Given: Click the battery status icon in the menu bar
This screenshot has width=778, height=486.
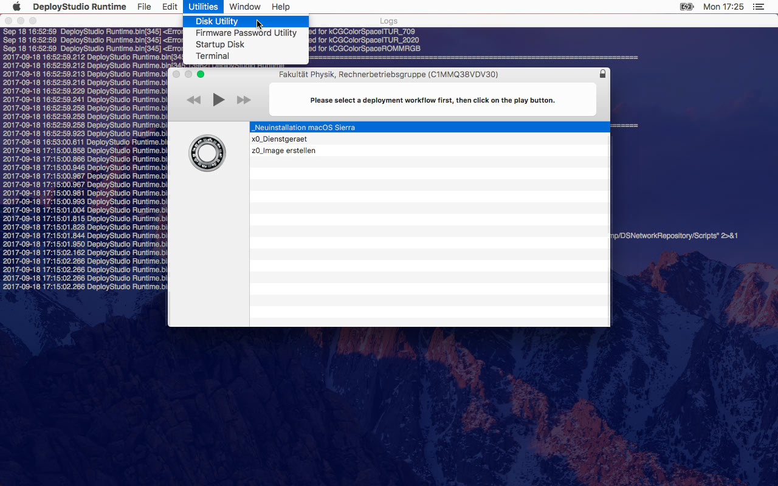Looking at the screenshot, I should tap(687, 7).
